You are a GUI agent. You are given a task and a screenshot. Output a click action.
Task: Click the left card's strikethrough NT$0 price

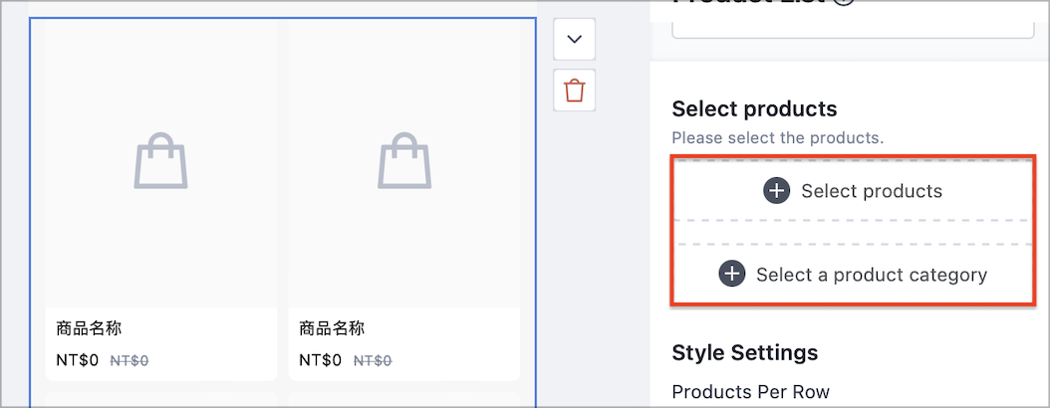pyautogui.click(x=130, y=361)
